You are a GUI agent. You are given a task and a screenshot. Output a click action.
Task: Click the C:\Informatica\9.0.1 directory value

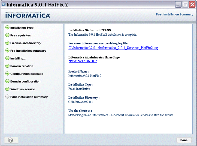click(x=81, y=102)
